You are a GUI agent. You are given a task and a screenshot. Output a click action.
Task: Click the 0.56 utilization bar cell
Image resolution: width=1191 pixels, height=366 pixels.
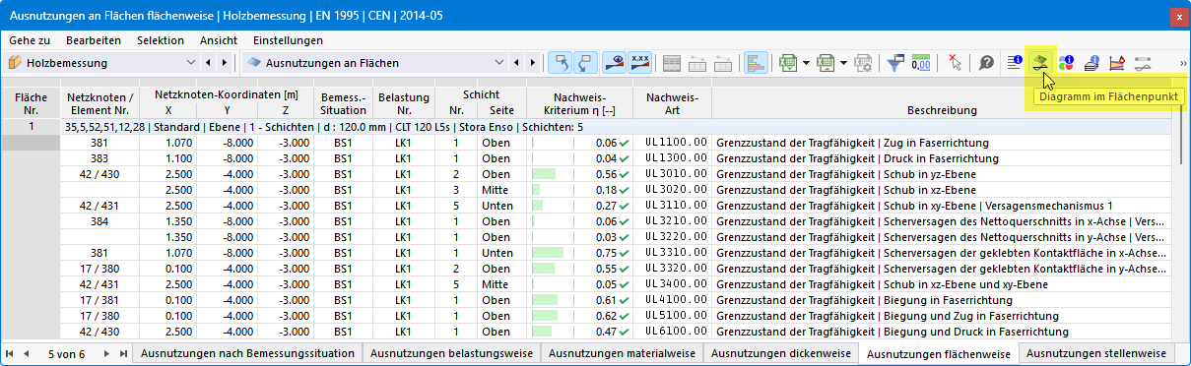click(580, 174)
